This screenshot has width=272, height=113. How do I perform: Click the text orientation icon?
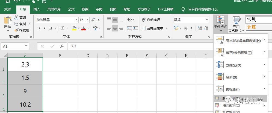pos(129,20)
